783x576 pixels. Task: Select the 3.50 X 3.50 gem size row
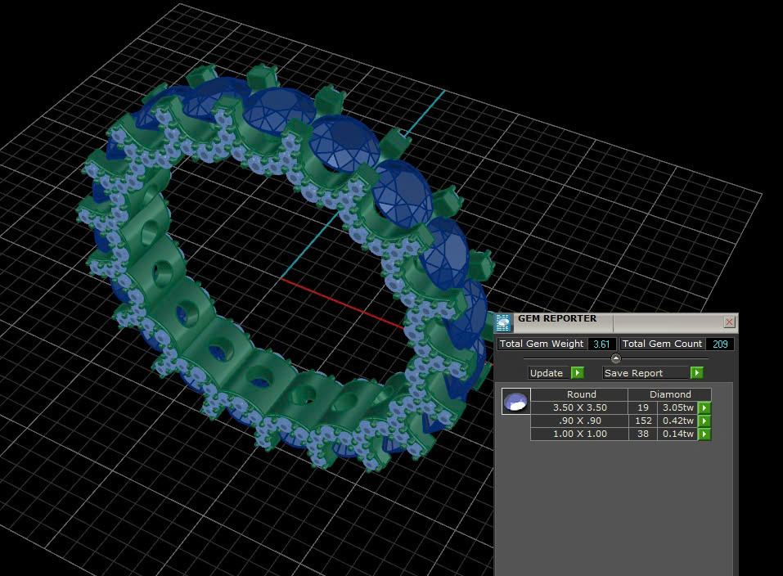click(579, 407)
